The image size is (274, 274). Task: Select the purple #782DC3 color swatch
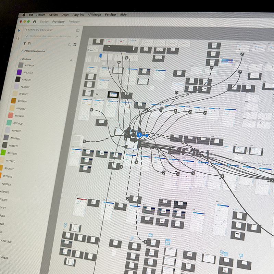pos(19,72)
